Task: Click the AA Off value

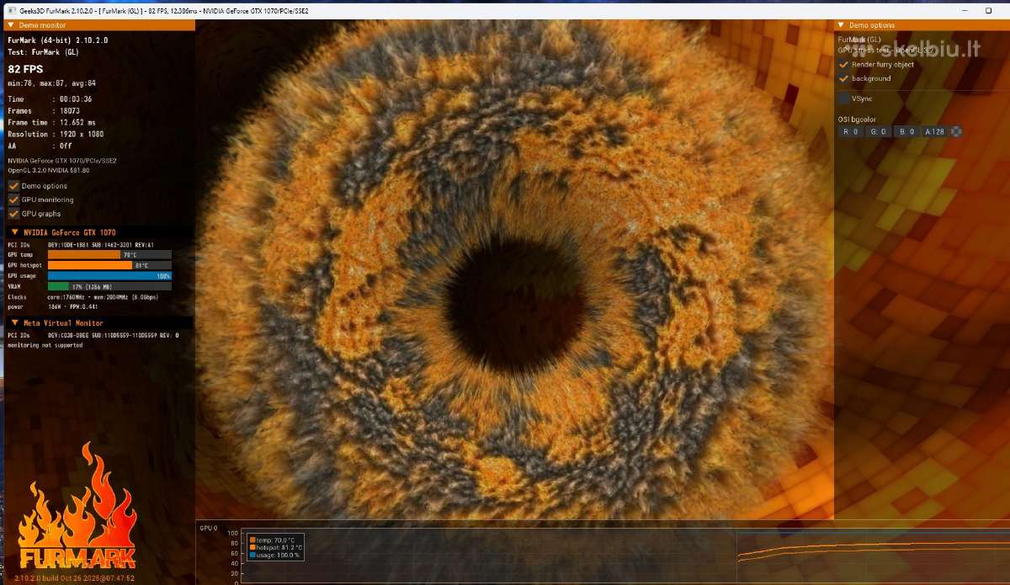Action: tap(66, 146)
